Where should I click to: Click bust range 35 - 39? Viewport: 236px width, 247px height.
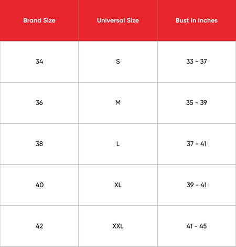197,102
